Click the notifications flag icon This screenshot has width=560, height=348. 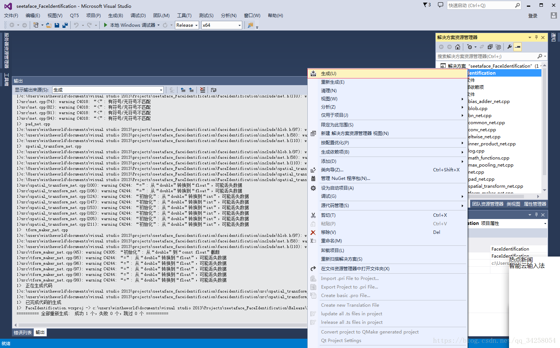point(426,5)
